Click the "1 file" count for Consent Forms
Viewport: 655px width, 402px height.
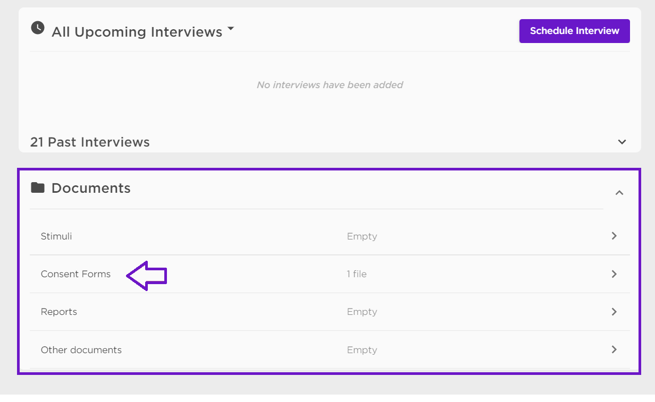click(x=357, y=274)
